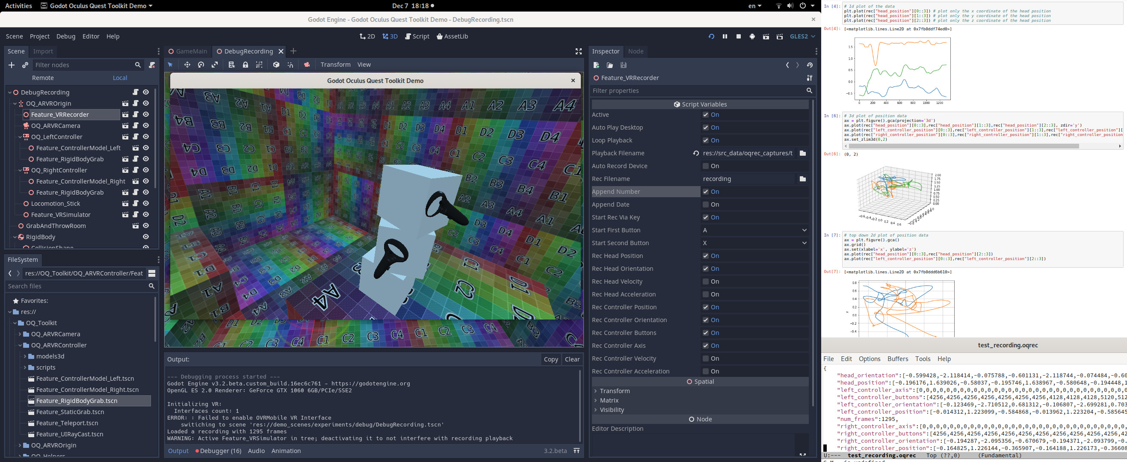Uncheck Rec Controller Axis
Image resolution: width=1127 pixels, height=462 pixels.
point(705,346)
